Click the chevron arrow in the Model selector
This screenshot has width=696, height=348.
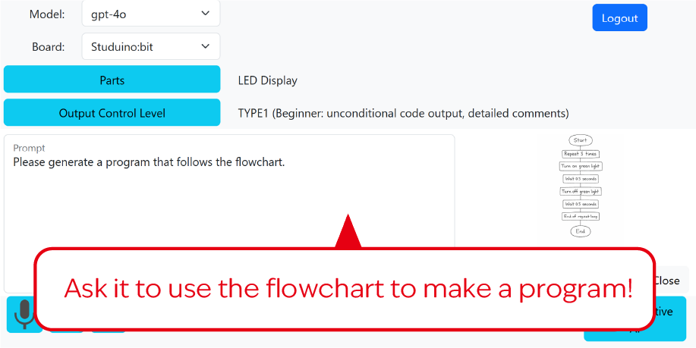coord(205,14)
